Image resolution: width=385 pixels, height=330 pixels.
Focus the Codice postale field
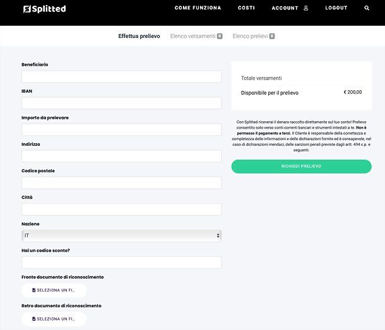click(121, 183)
